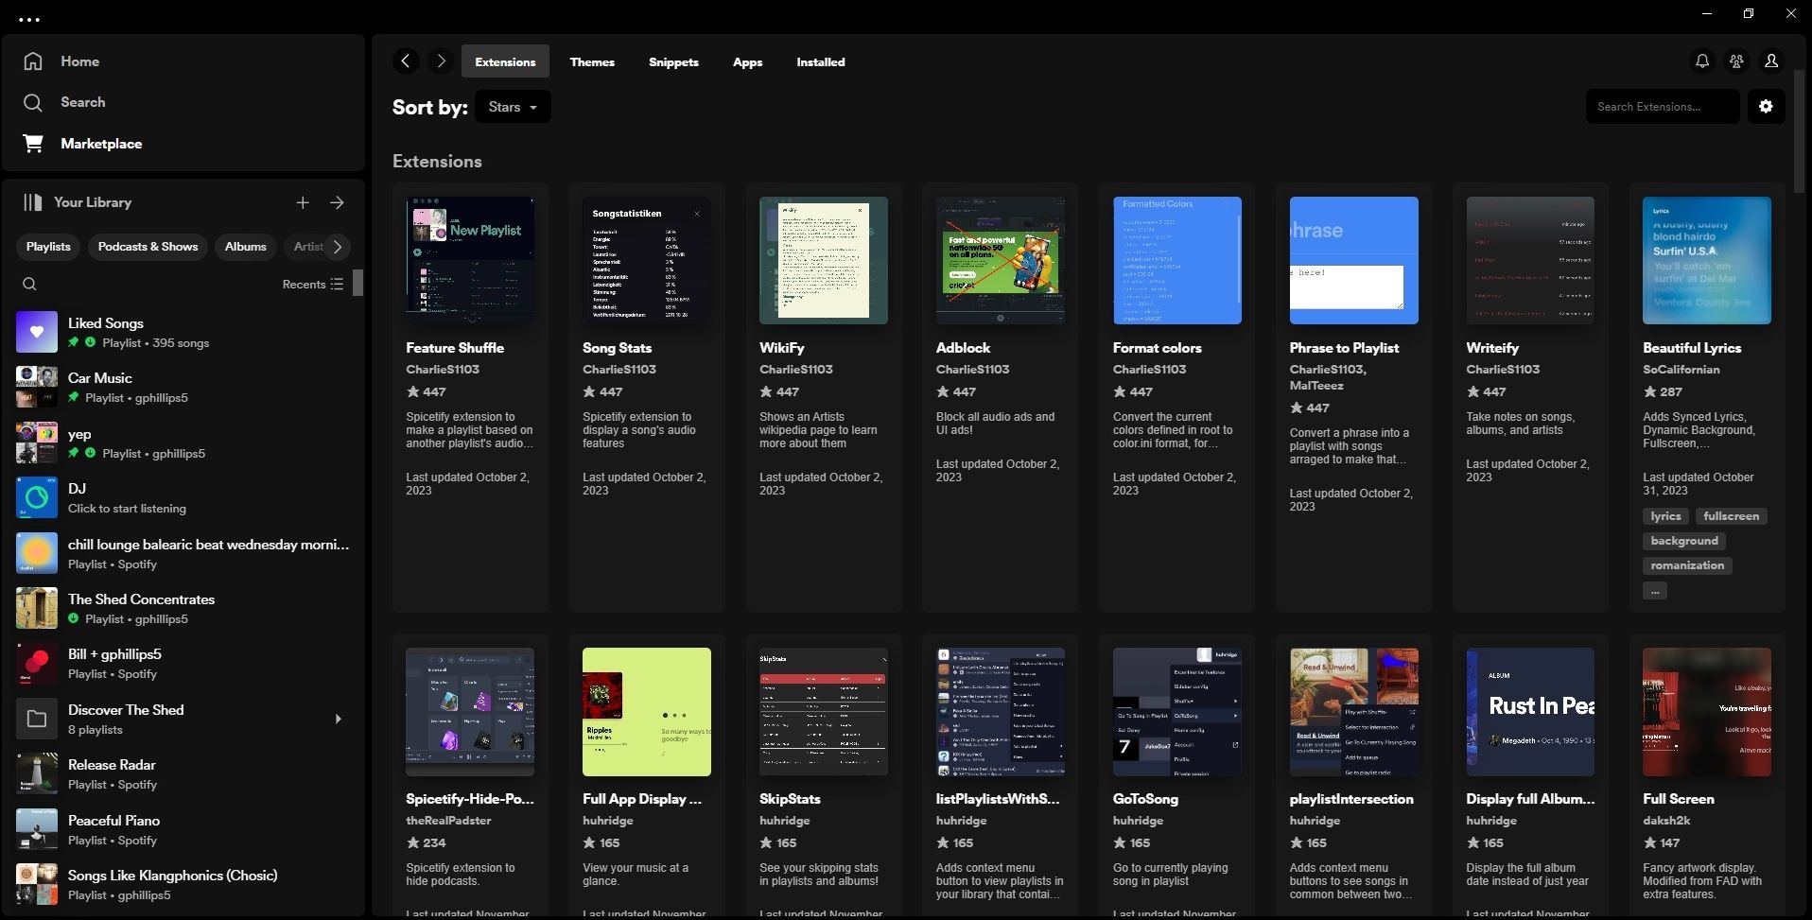The image size is (1812, 920).
Task: Open author page for huhridge on SkipStats
Action: [x=783, y=820]
